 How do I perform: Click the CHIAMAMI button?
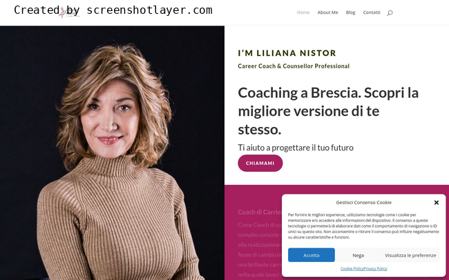[260, 163]
